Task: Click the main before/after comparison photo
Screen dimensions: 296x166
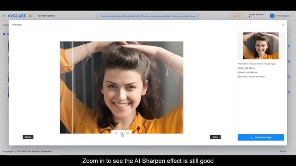Action: pyautogui.click(x=122, y=87)
